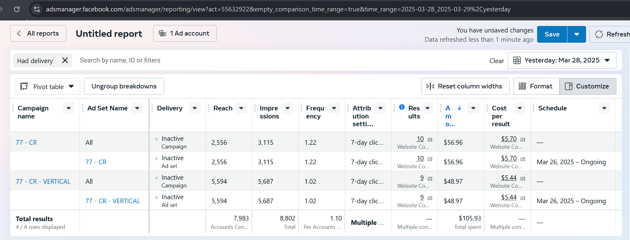Open the Pivot table dropdown
This screenshot has height=240, width=630.
pyautogui.click(x=48, y=87)
